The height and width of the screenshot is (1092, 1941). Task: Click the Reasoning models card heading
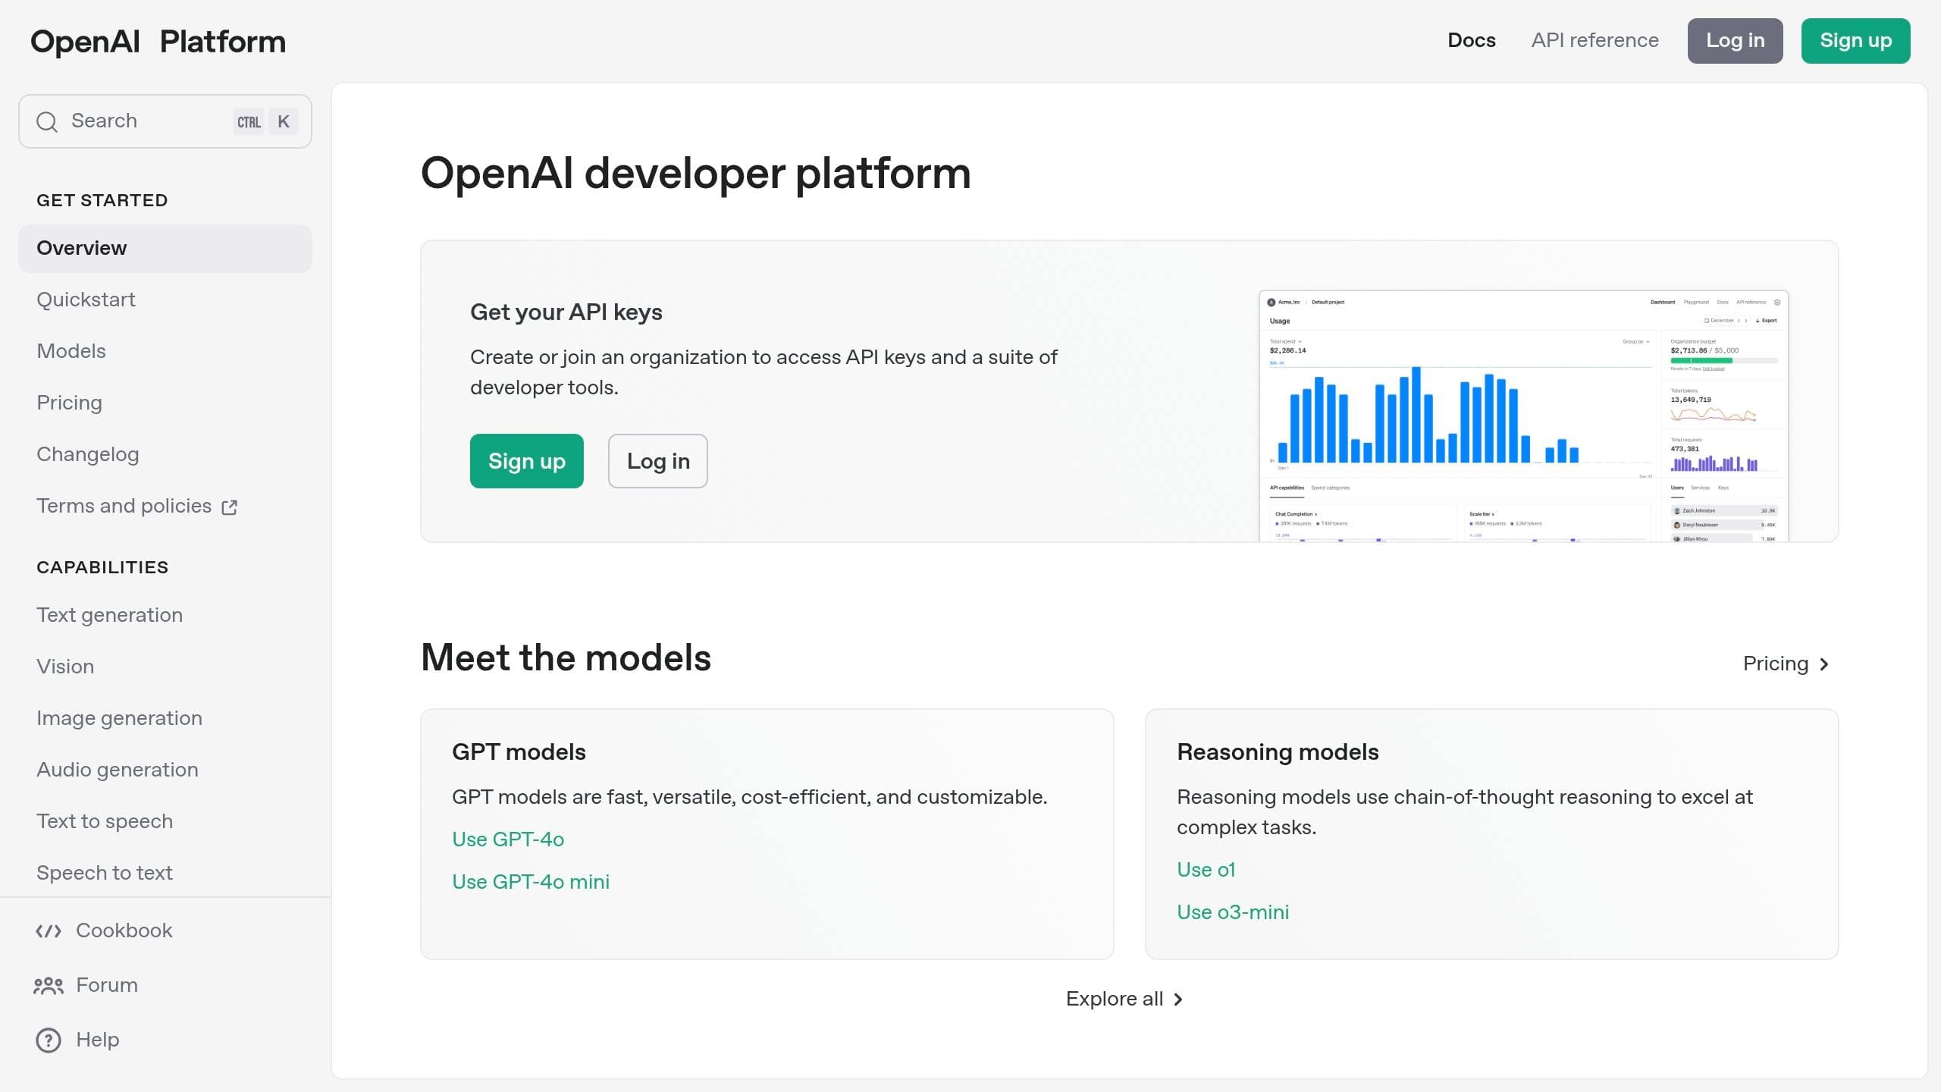[1278, 752]
